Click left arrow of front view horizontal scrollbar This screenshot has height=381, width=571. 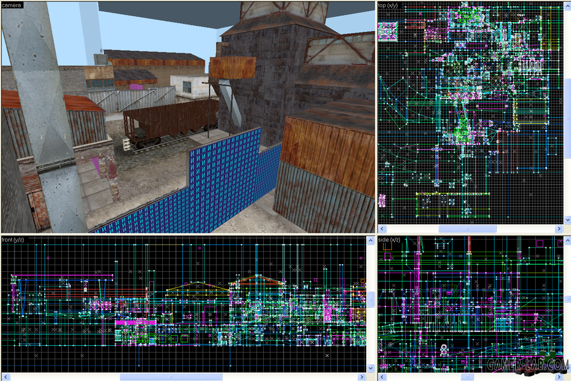(x=6, y=377)
